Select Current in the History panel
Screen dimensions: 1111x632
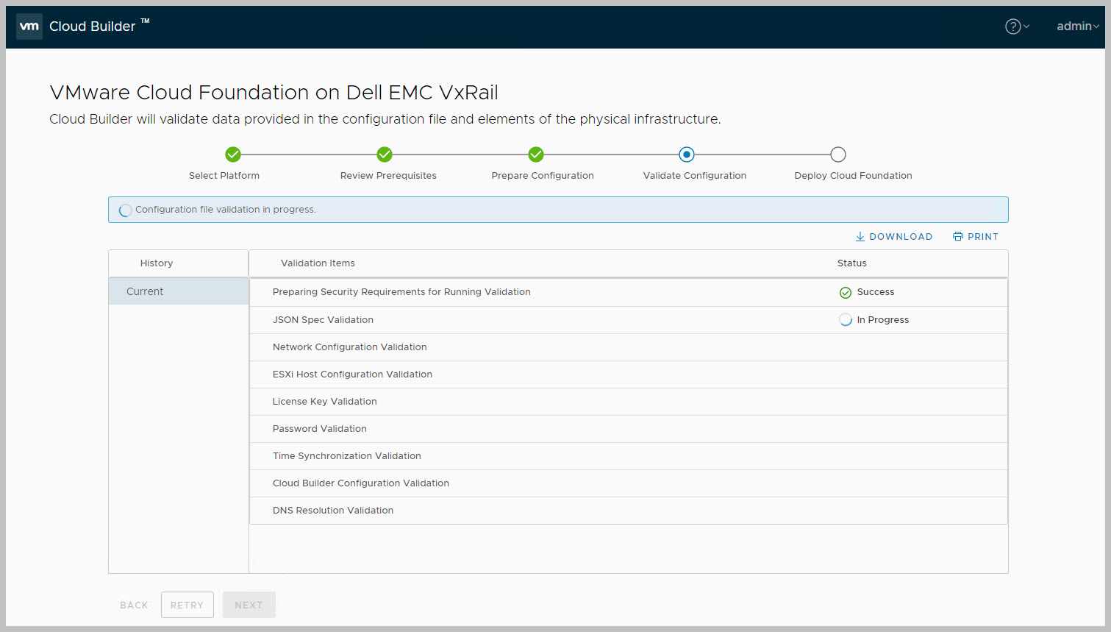pos(145,291)
